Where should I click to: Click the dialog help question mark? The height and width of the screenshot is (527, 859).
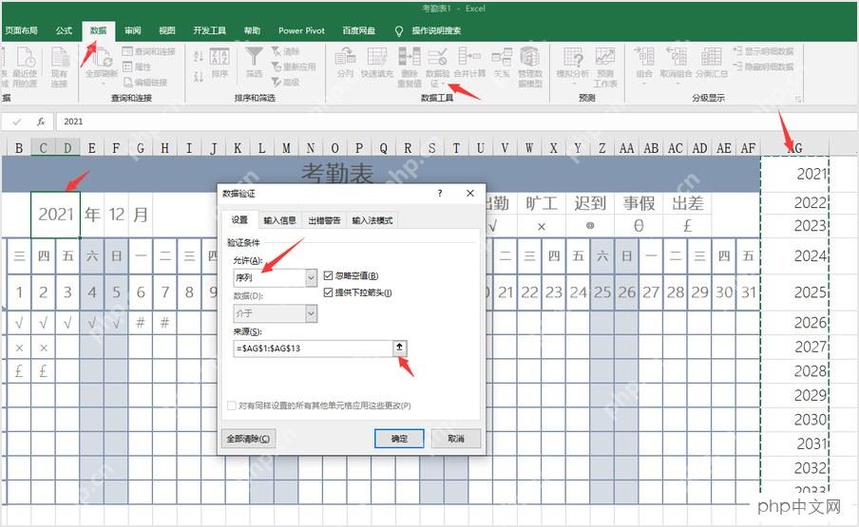pos(440,193)
